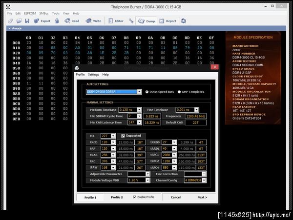Expand the tRRDS value dropdown

tap(174, 142)
